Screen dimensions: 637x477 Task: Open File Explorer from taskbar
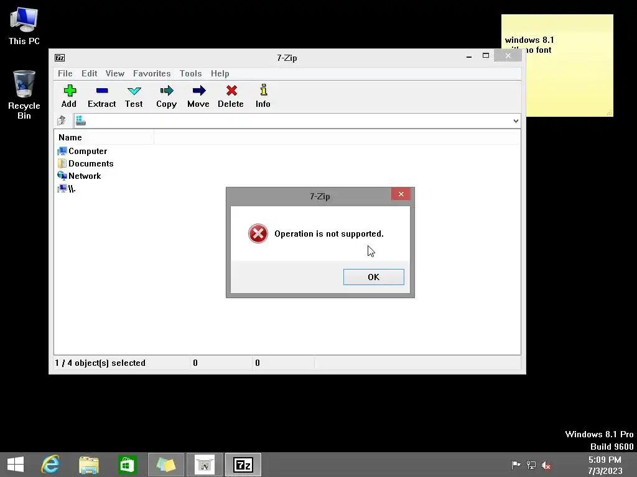tap(88, 465)
